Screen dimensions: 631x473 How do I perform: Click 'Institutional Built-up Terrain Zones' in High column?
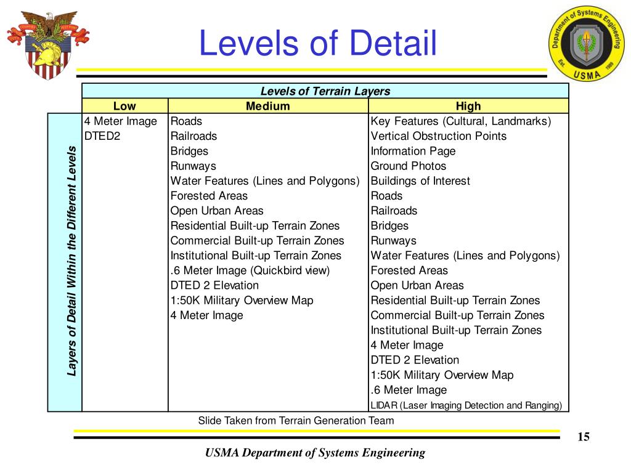coord(456,331)
